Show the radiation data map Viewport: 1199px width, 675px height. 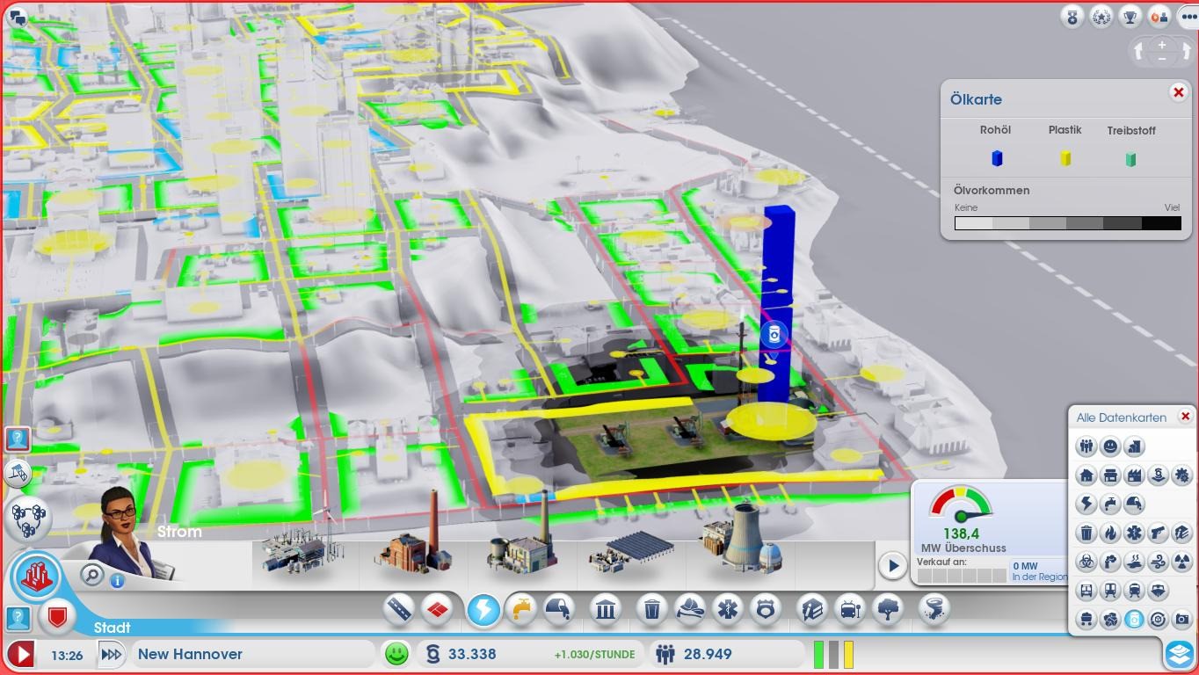(1182, 562)
